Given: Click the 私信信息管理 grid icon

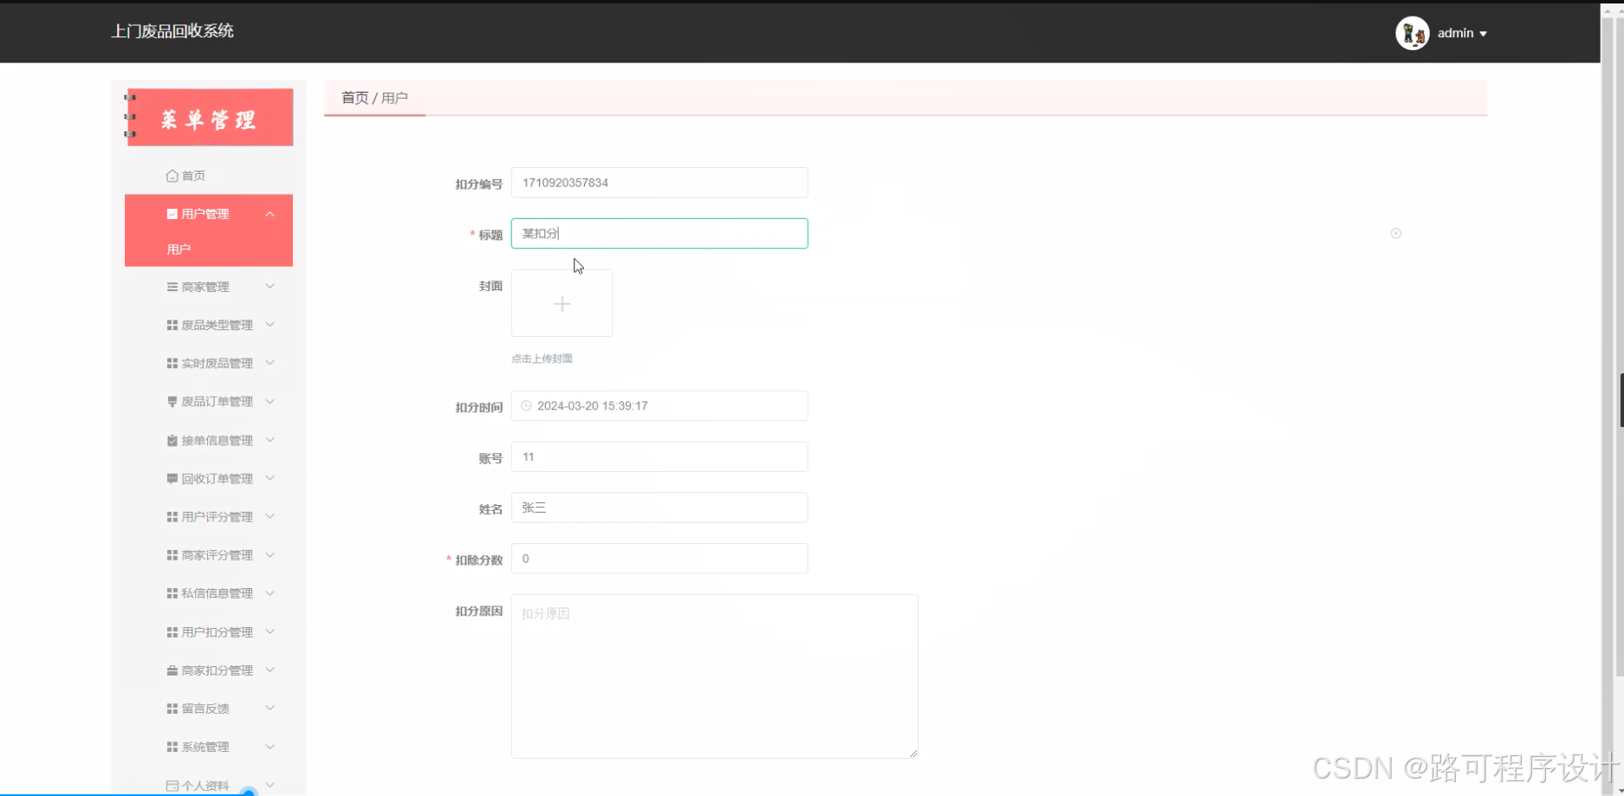Looking at the screenshot, I should tap(172, 593).
